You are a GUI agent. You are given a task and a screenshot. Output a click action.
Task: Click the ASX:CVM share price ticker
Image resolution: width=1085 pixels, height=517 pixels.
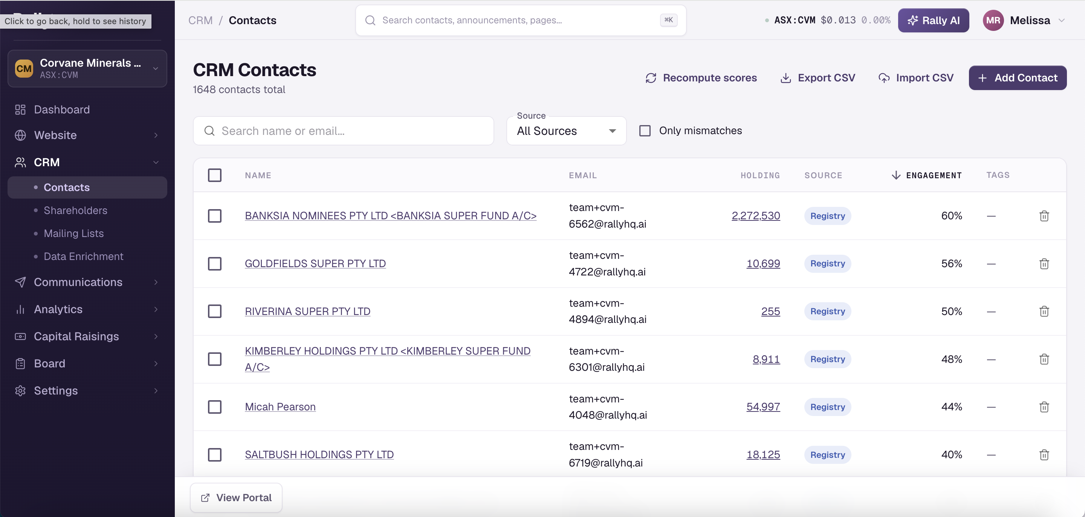(x=827, y=20)
